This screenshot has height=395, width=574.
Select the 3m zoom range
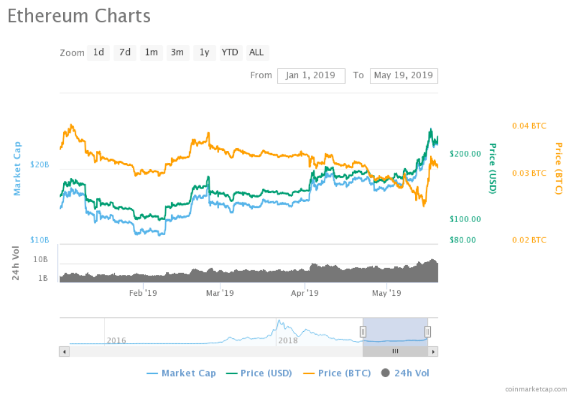coord(177,53)
